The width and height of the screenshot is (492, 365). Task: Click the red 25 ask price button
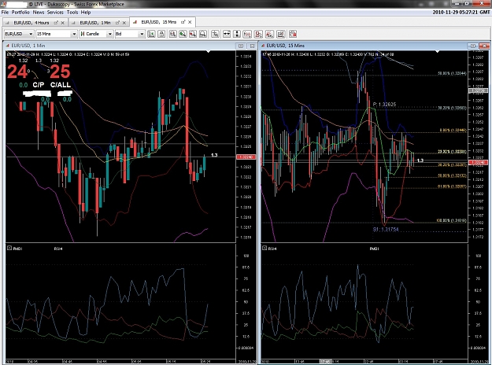click(x=60, y=72)
